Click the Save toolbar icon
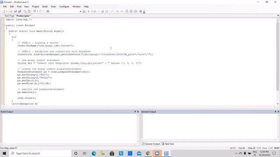 pos(15,11)
